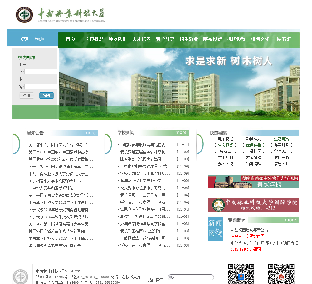The image size is (312, 284).
Task: Click the 新闻网 NEWS image tile
Action: coord(216,229)
